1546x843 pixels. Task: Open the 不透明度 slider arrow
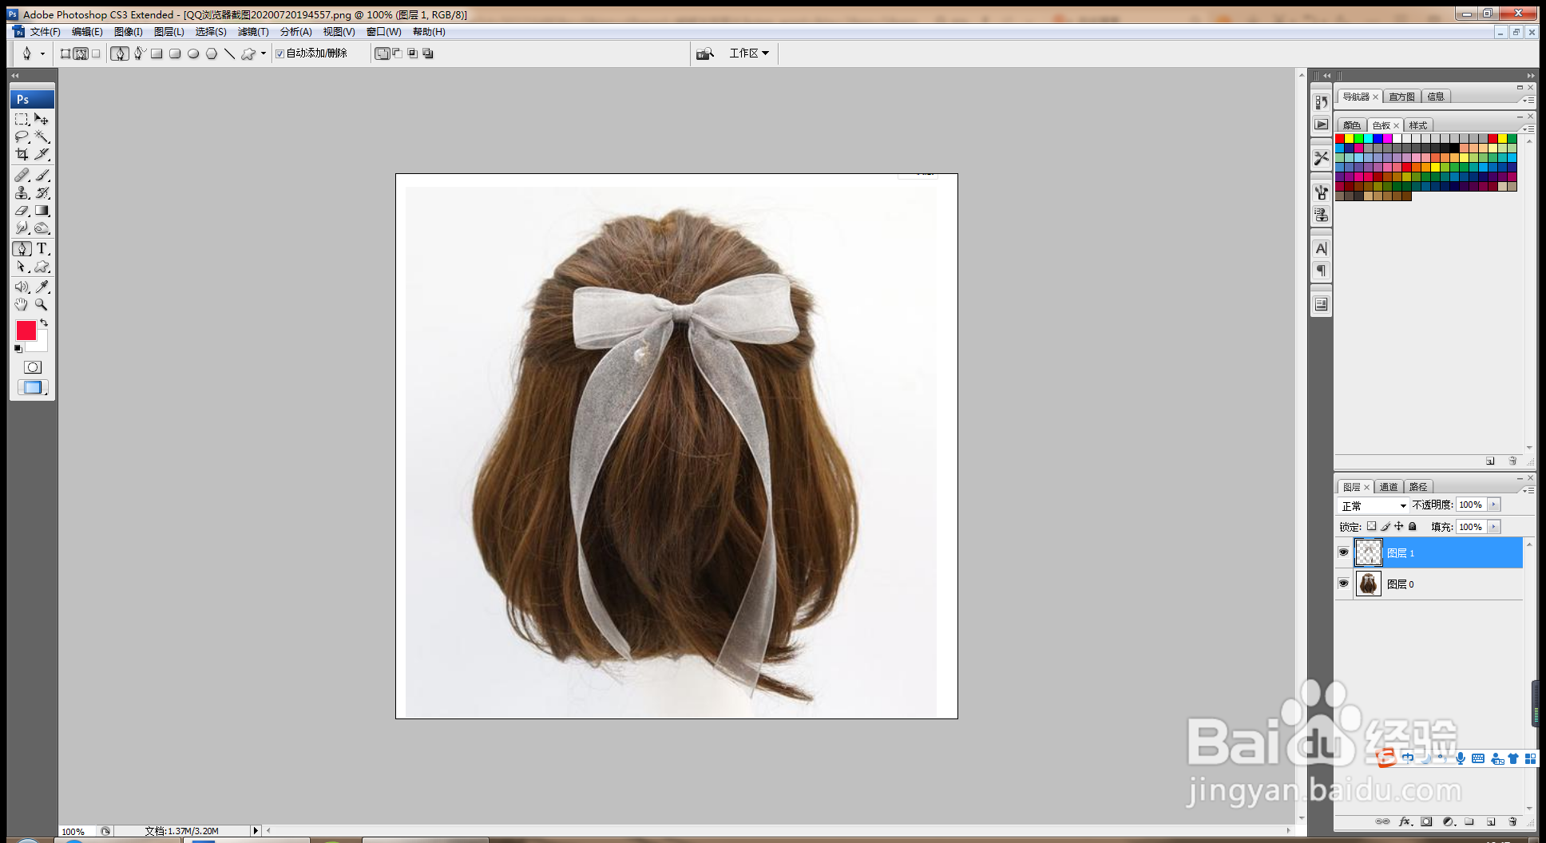(x=1493, y=505)
